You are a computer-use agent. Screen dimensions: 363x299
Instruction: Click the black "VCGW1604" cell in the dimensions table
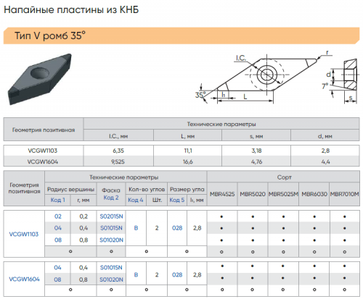43,161
